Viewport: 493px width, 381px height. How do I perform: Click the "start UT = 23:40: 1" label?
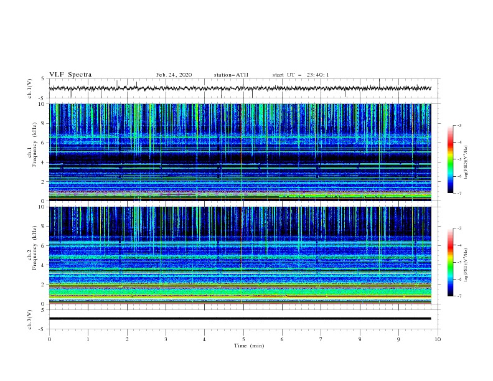(301, 75)
